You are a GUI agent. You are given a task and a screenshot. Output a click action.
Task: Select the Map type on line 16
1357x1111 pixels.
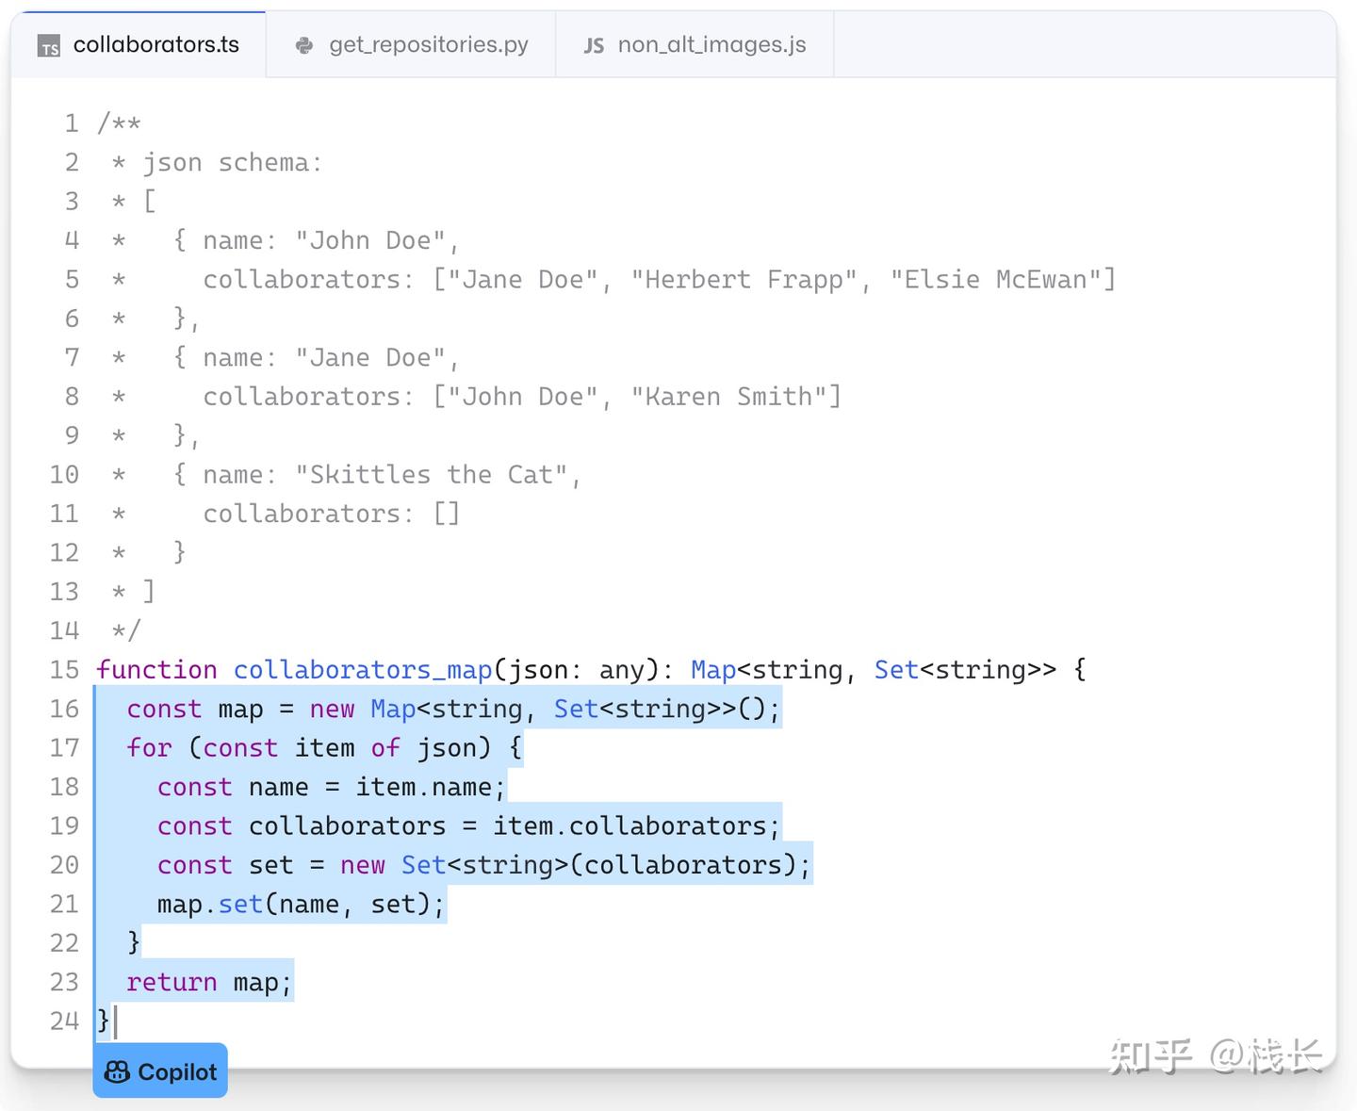click(x=392, y=709)
